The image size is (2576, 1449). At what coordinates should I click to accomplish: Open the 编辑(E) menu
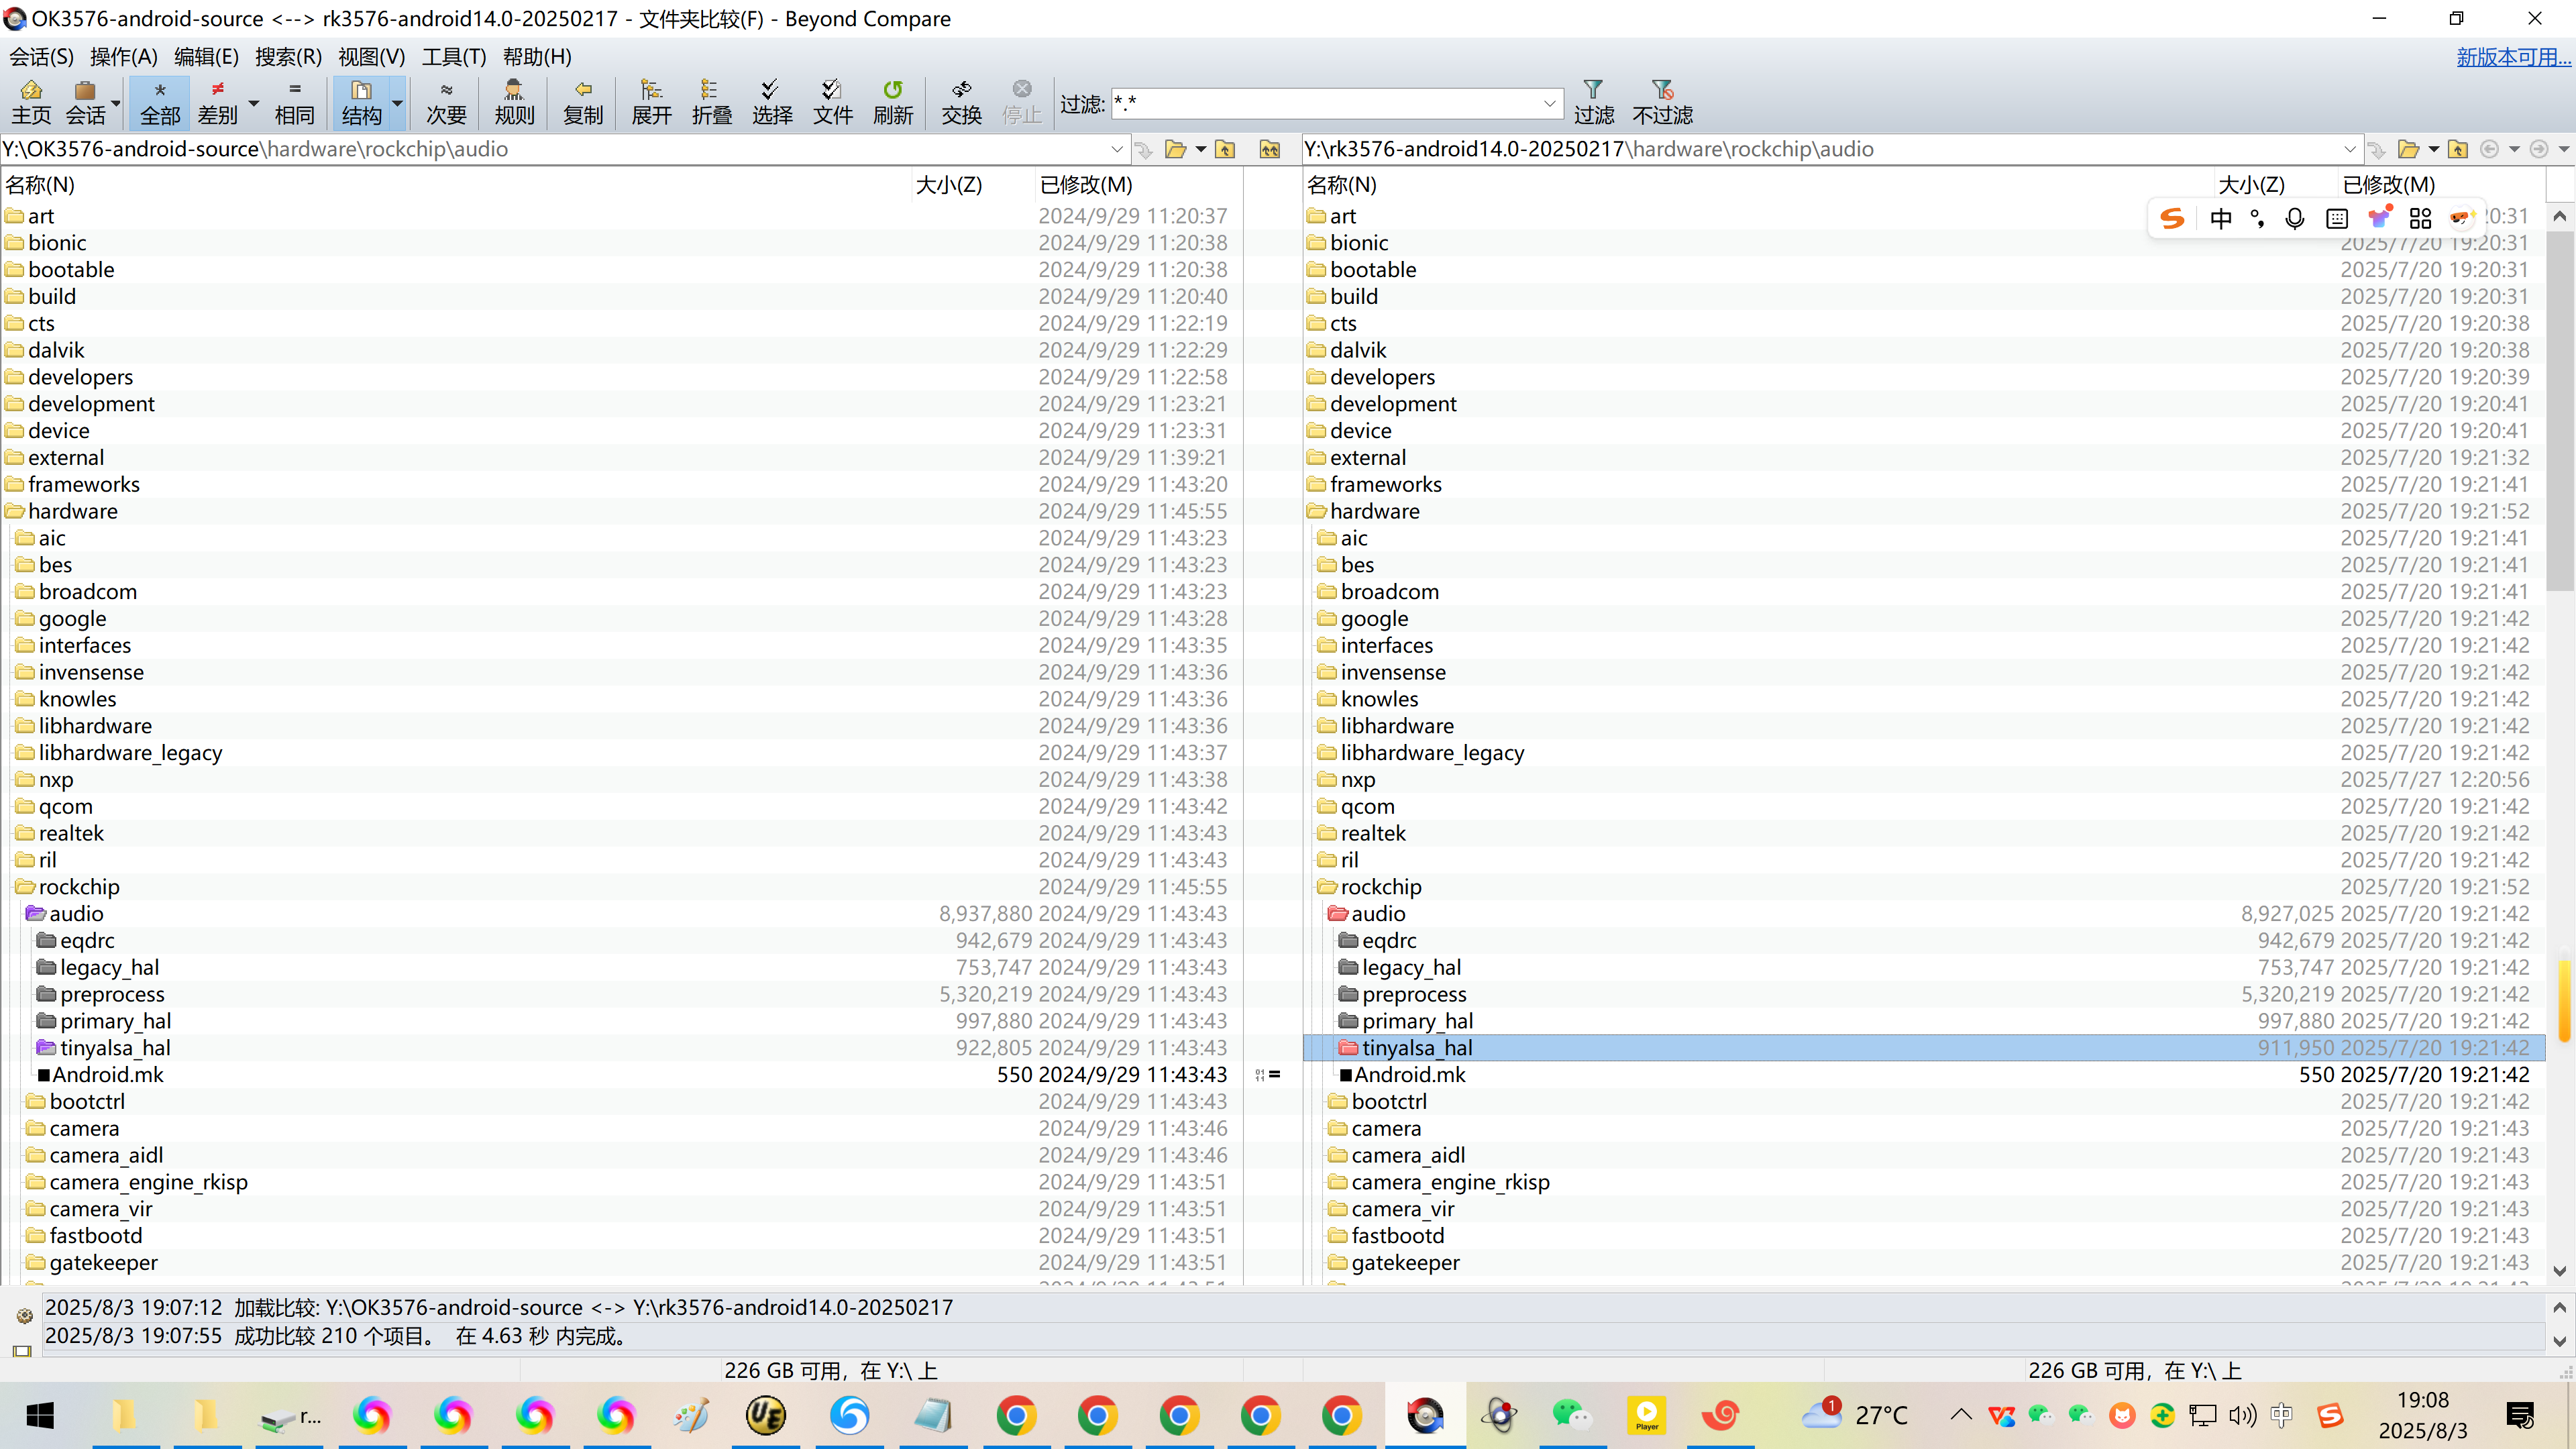206,57
